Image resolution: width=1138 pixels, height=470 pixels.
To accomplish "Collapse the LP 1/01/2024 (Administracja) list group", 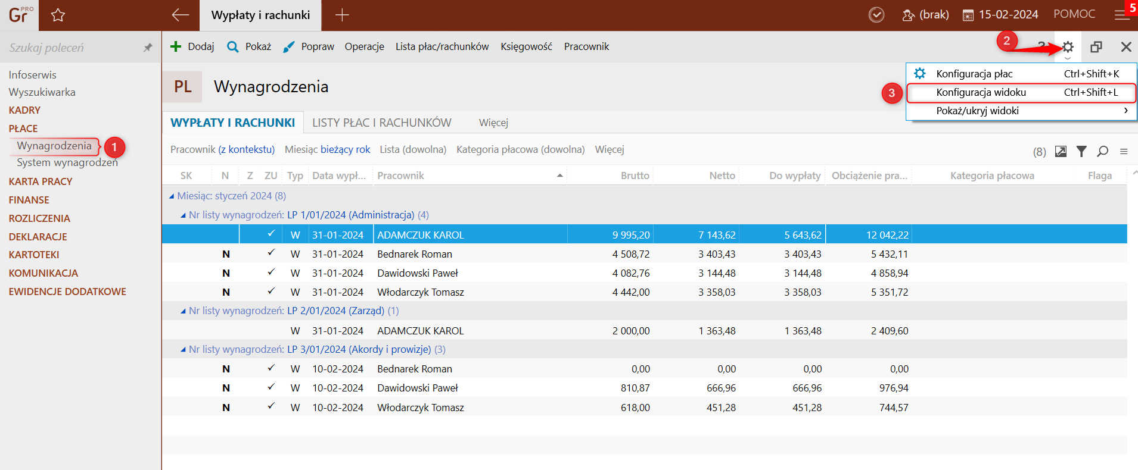I will point(183,215).
